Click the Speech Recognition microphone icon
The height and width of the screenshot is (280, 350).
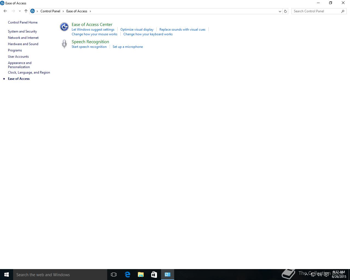(x=64, y=44)
